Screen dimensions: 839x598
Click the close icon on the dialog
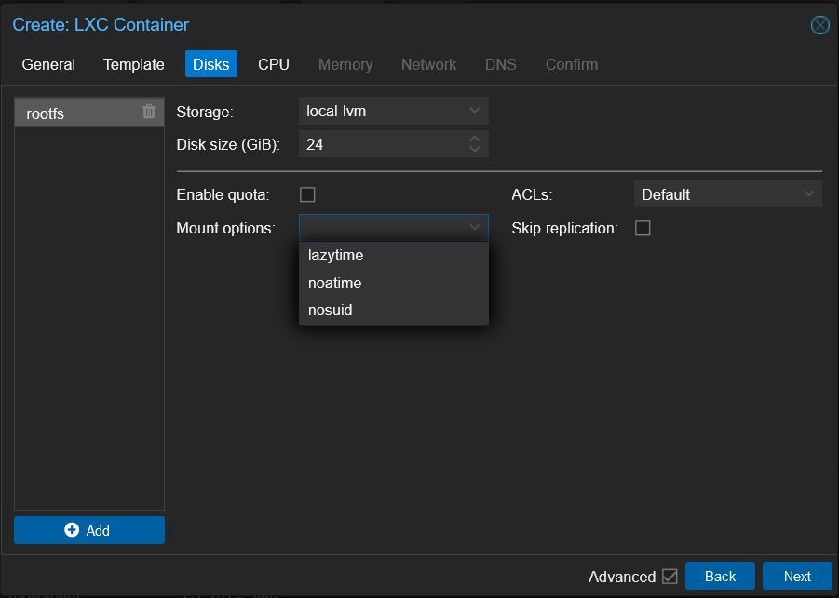819,25
